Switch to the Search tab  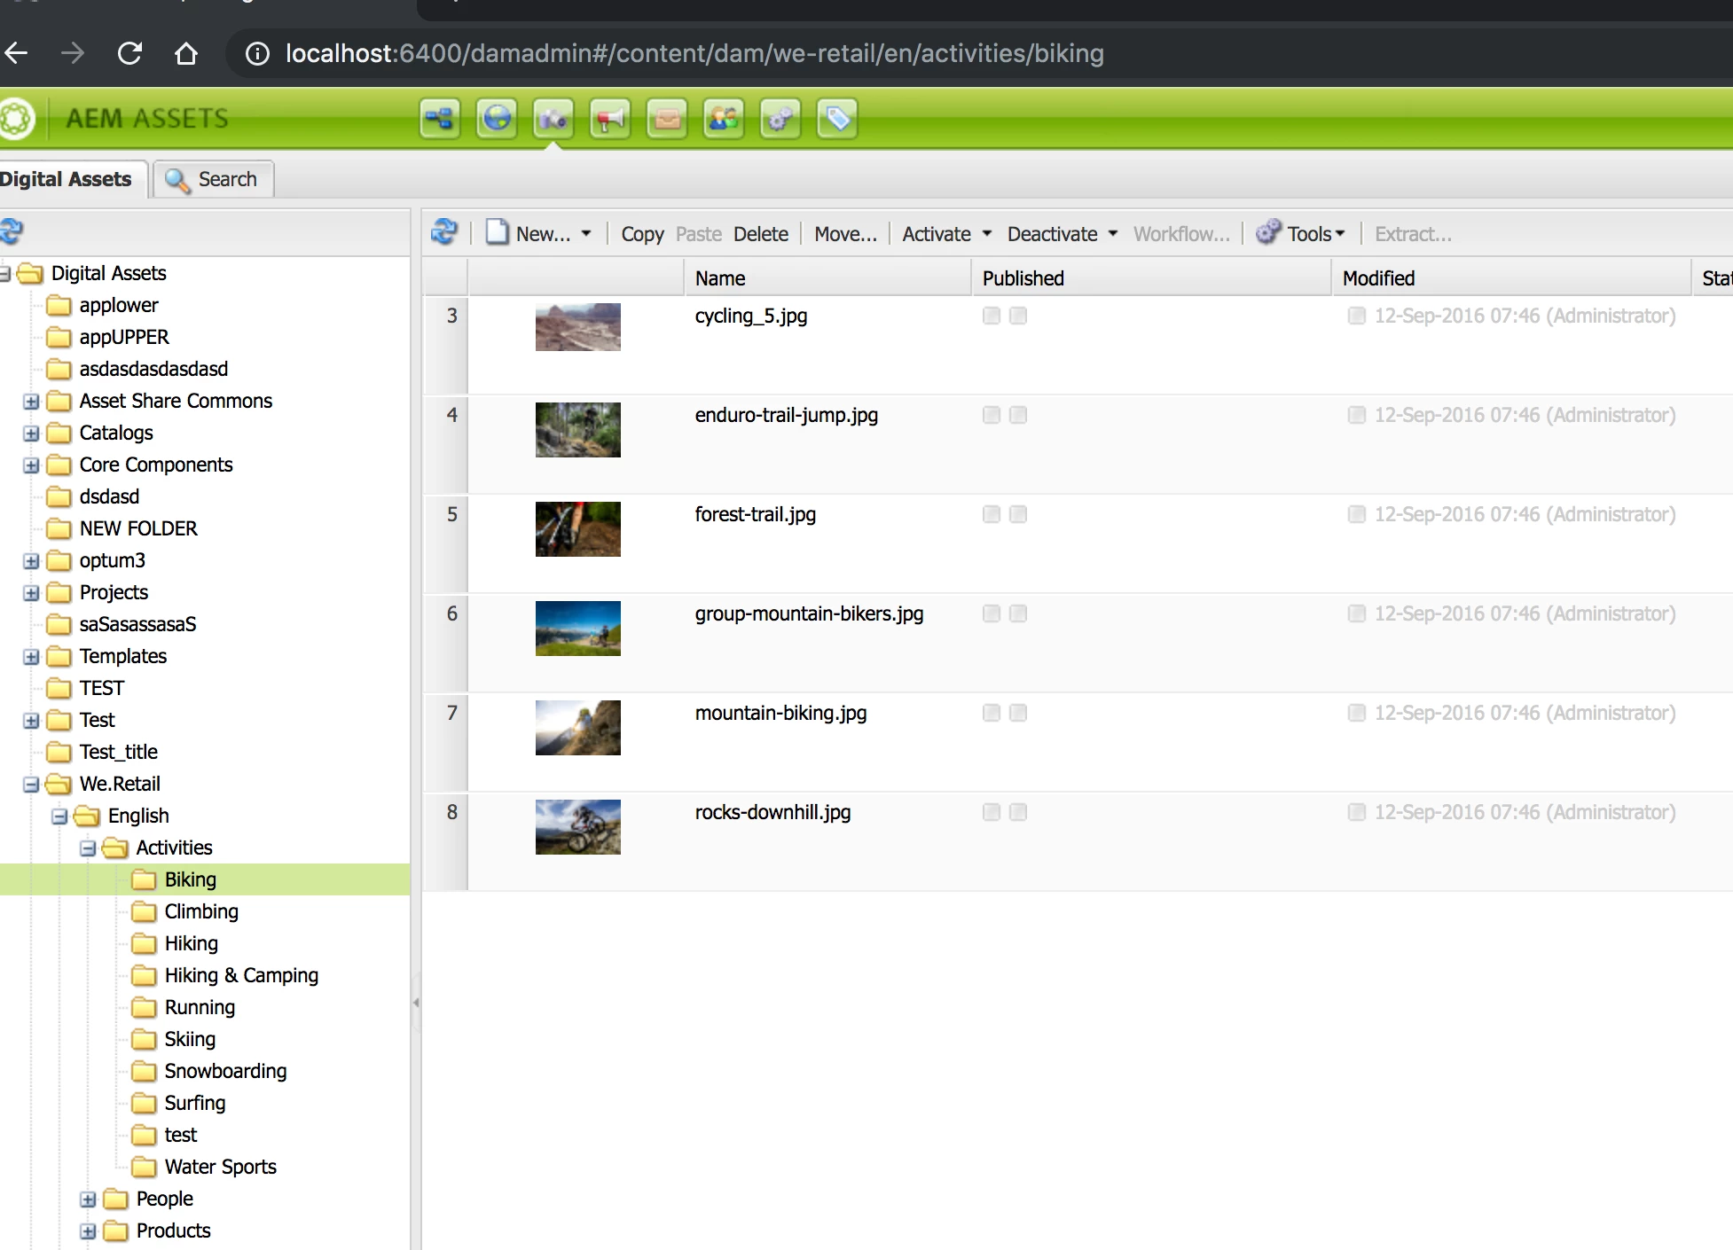213,179
